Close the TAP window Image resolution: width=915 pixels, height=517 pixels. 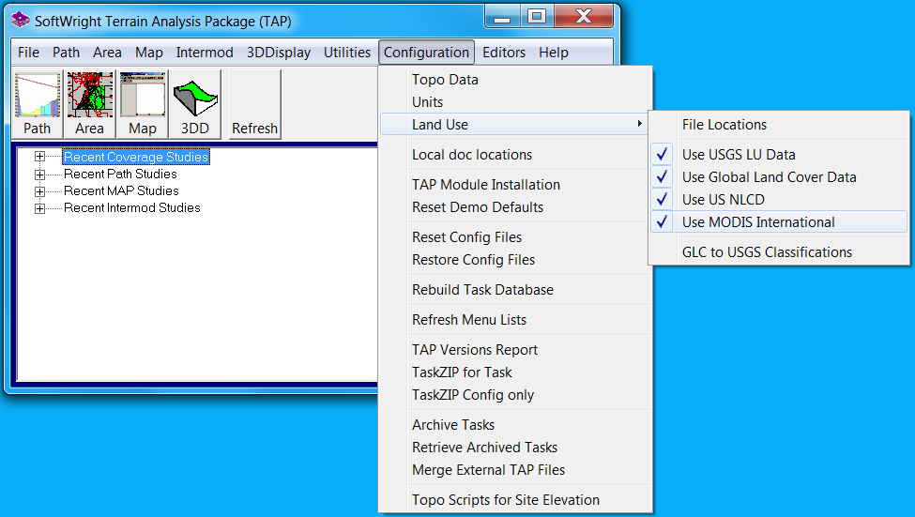[x=584, y=16]
